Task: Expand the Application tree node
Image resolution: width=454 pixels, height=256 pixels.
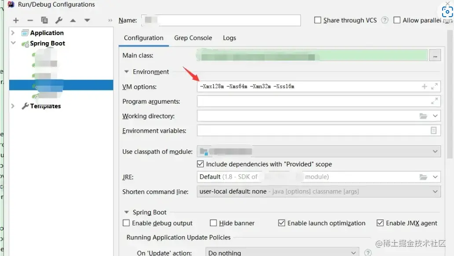Action: click(x=13, y=32)
